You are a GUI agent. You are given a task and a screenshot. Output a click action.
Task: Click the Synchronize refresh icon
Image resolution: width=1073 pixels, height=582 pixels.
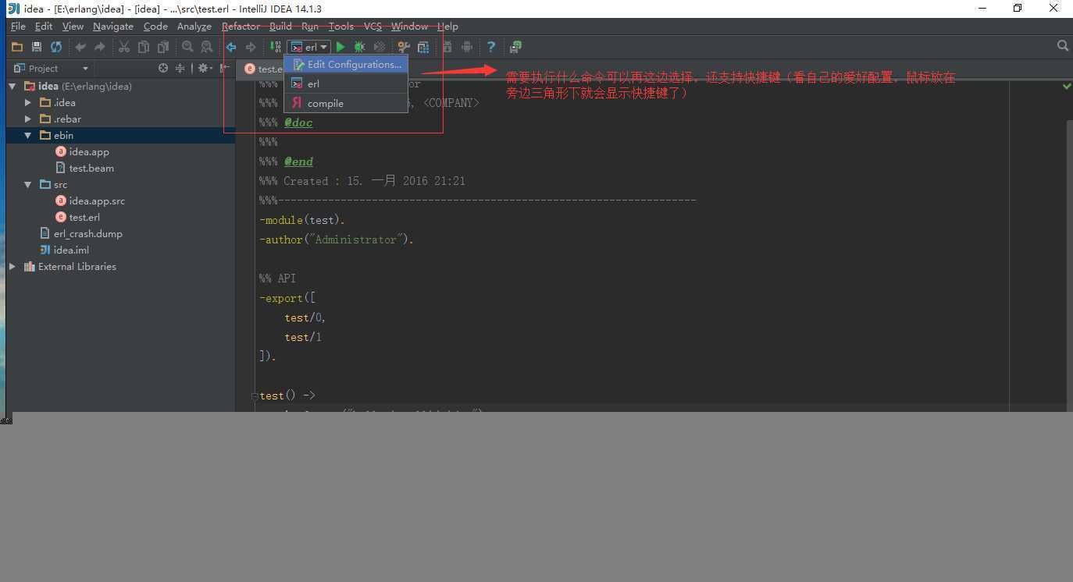[x=56, y=47]
